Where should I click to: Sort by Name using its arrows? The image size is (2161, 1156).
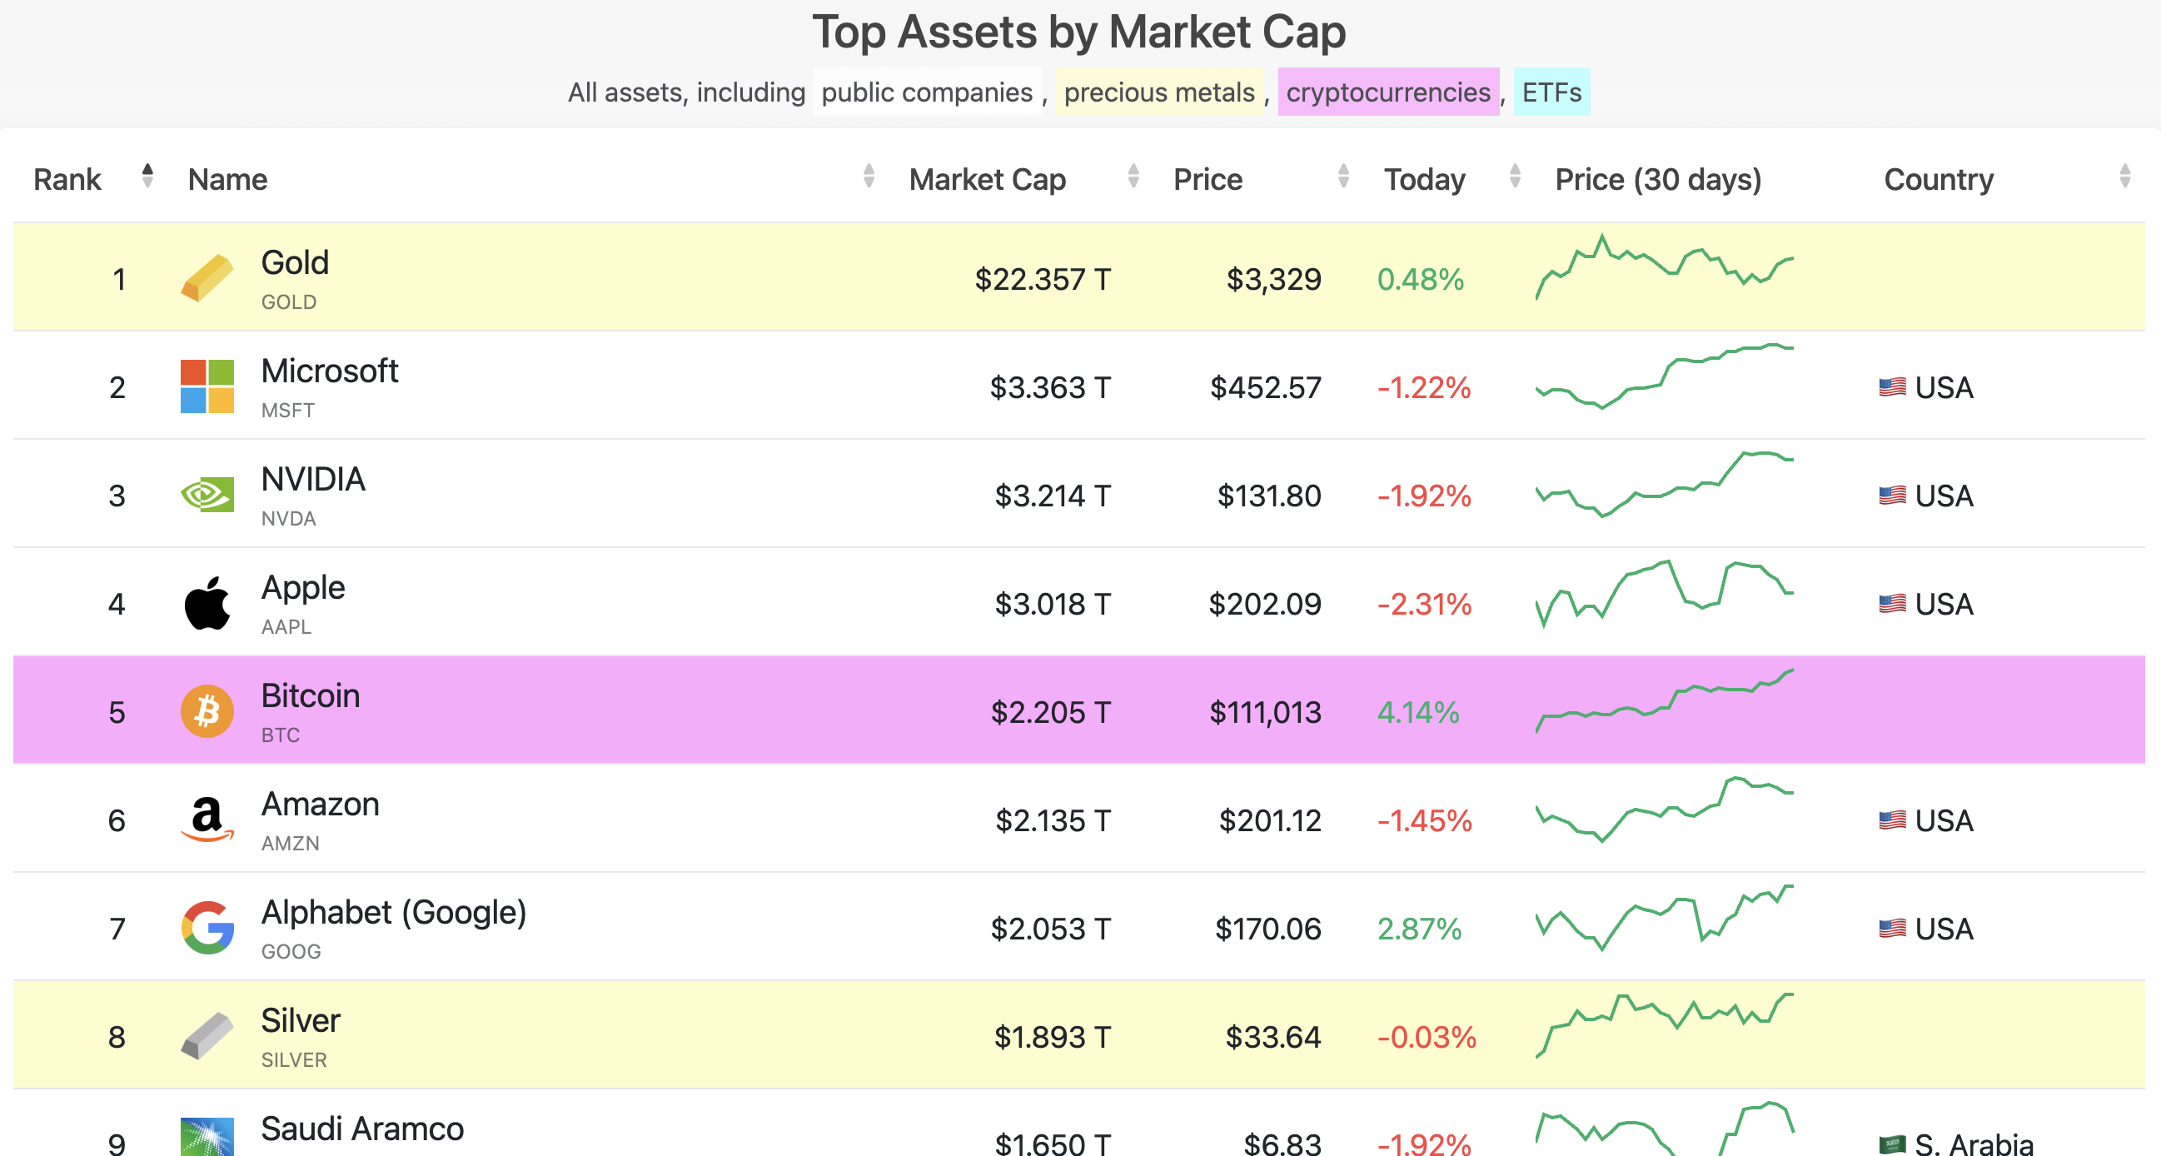pyautogui.click(x=869, y=177)
